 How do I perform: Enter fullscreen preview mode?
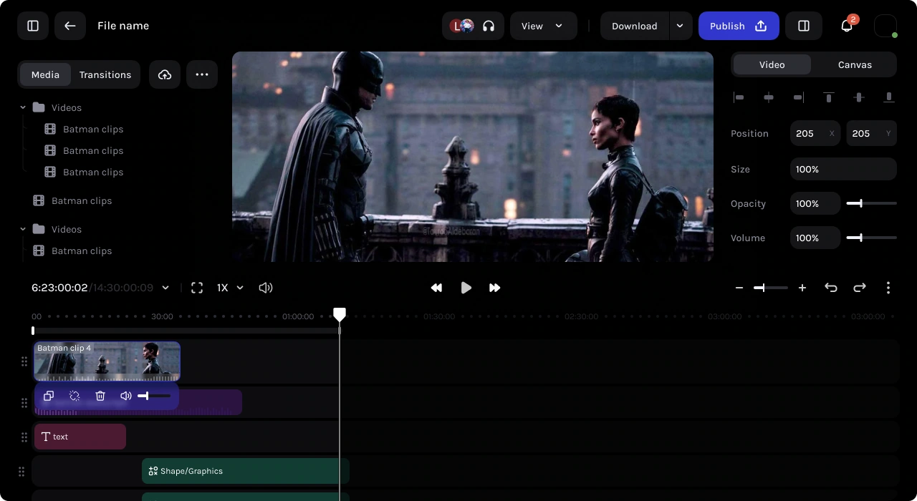[197, 288]
